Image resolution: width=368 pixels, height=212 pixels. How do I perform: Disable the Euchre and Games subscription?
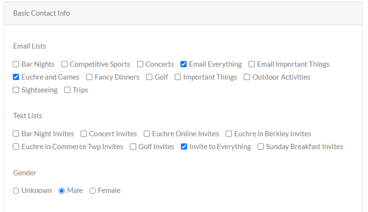(16, 77)
